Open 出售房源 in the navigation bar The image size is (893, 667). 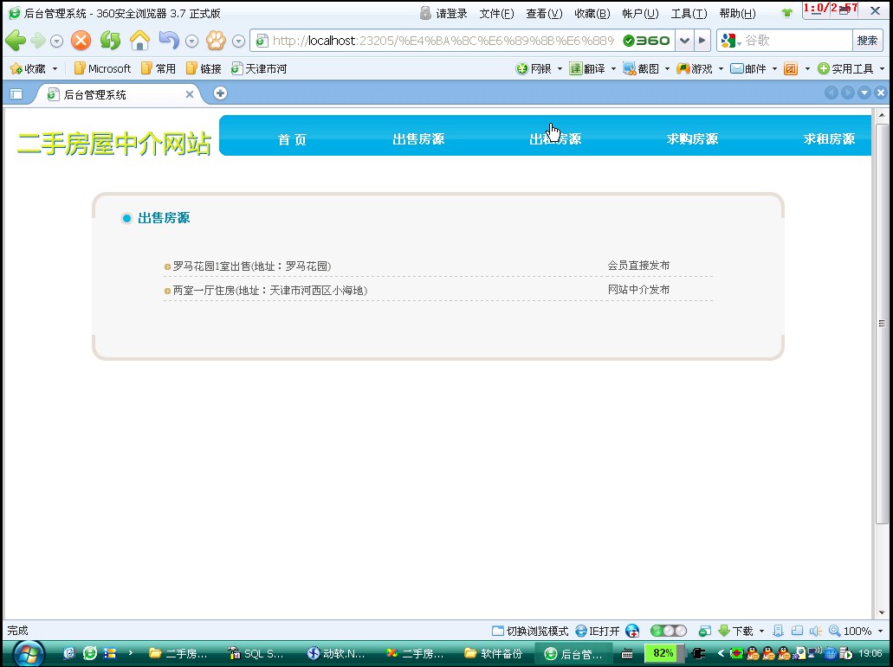418,139
